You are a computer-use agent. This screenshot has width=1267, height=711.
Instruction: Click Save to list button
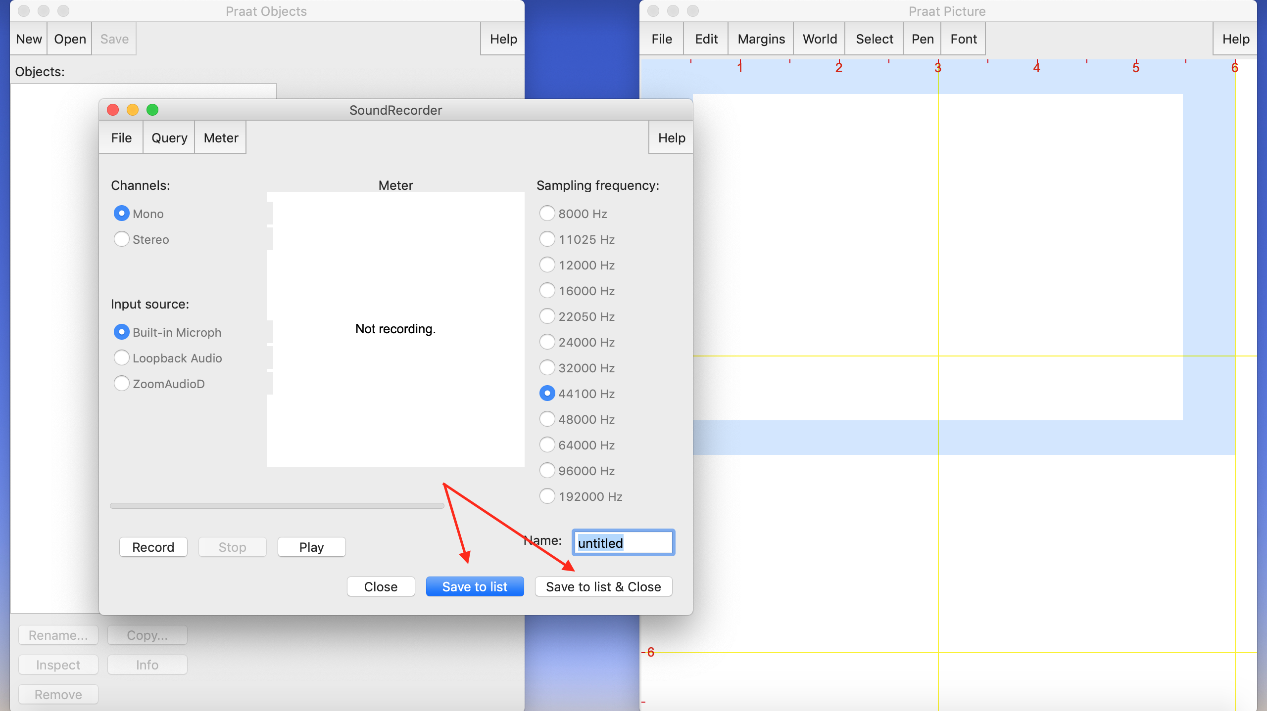click(x=475, y=587)
